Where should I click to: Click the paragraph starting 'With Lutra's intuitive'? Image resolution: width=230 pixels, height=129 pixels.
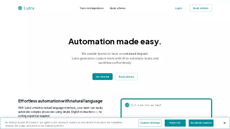[60, 112]
